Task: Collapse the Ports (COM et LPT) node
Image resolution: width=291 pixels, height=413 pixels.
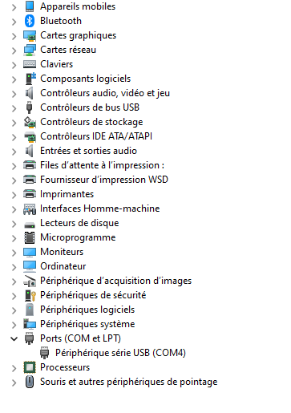Action: (x=14, y=338)
